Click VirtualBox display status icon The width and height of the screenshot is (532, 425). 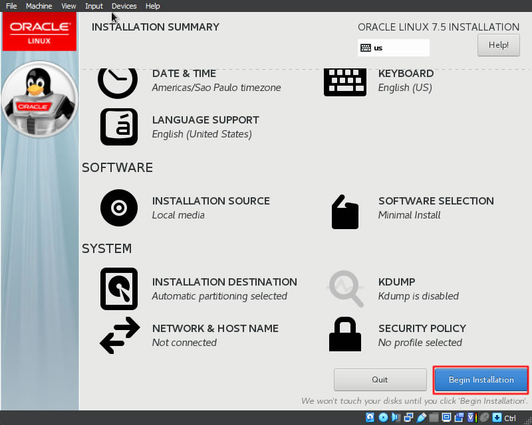click(446, 418)
